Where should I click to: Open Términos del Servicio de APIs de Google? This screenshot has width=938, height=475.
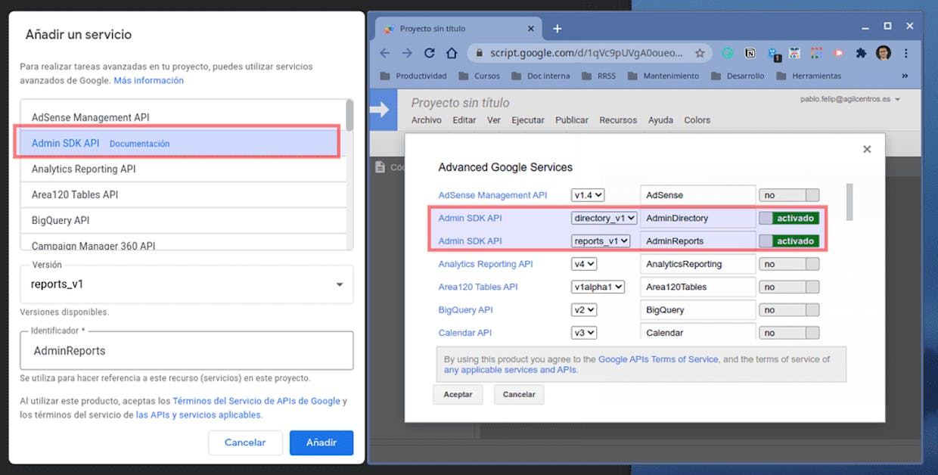coord(256,402)
